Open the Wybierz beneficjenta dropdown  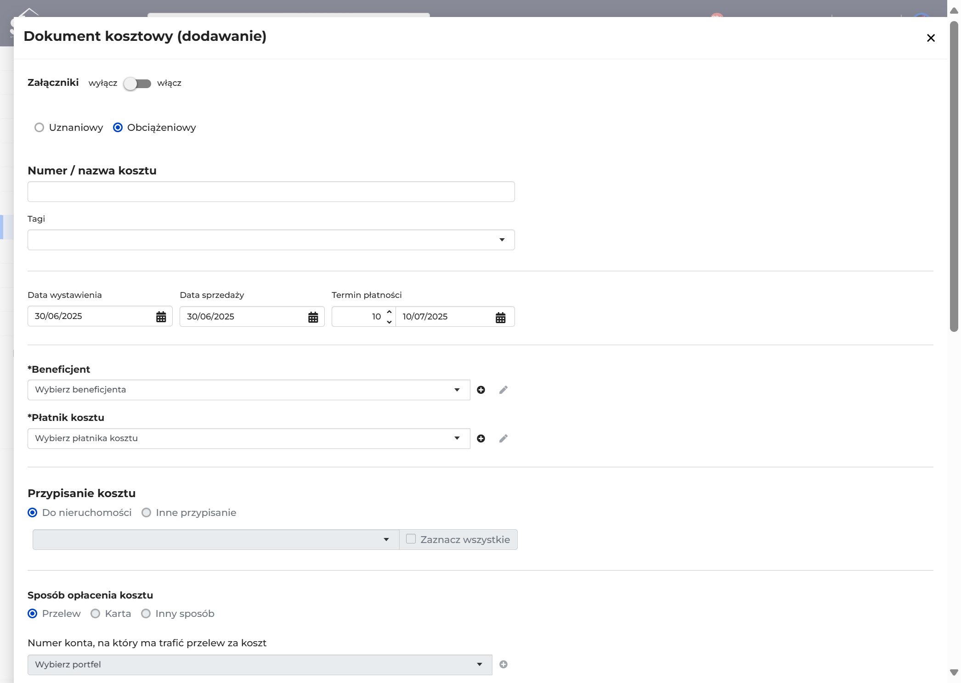click(249, 390)
